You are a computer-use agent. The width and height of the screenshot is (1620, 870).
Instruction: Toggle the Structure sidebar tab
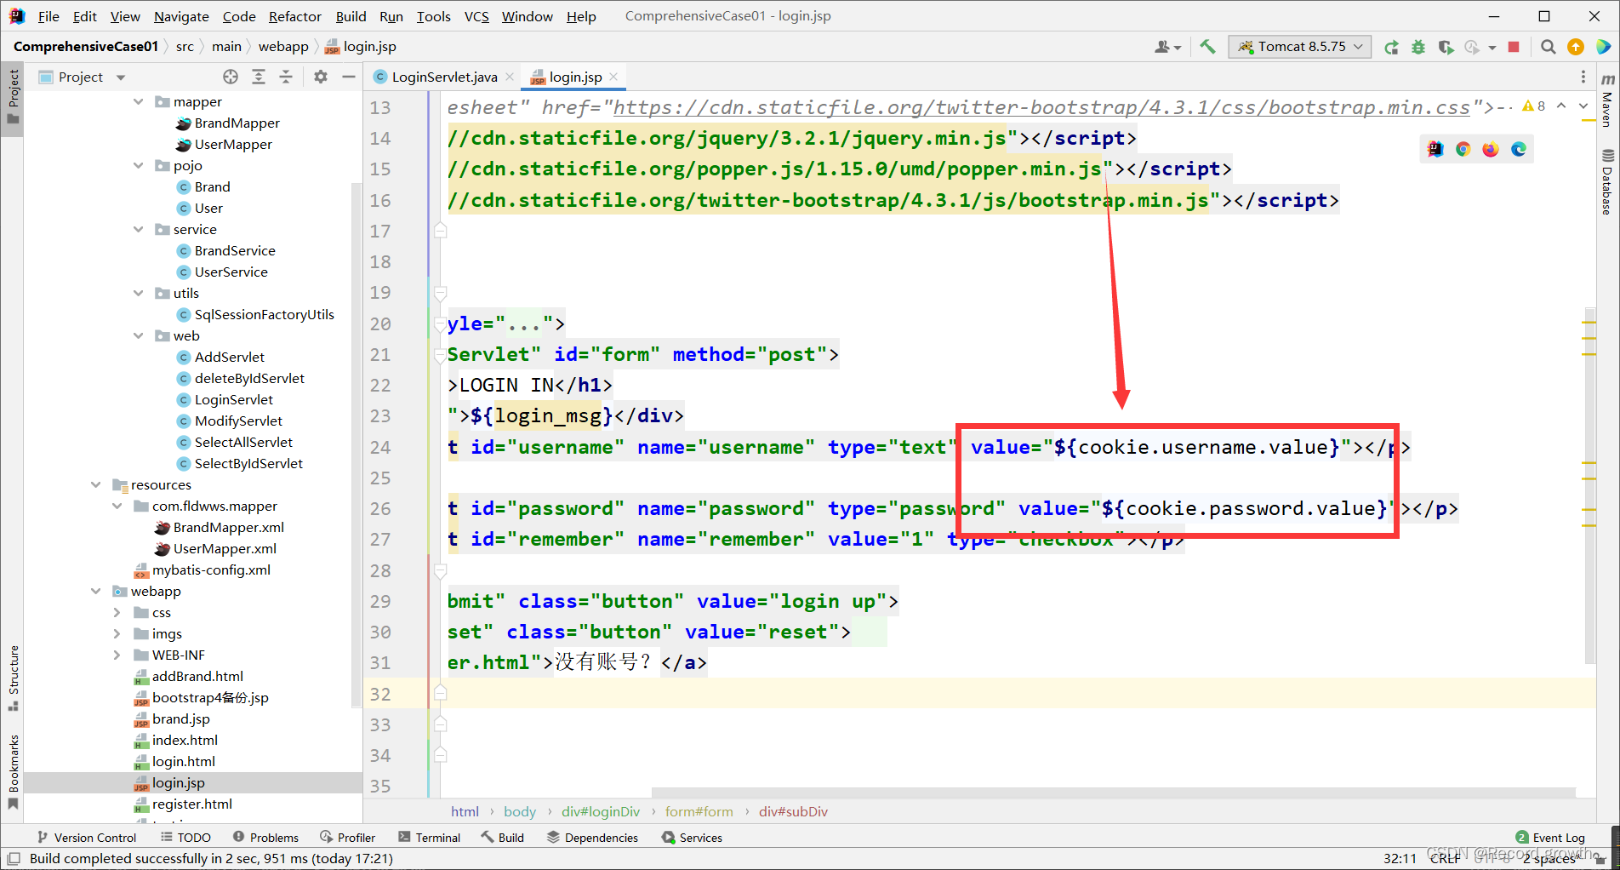[13, 678]
